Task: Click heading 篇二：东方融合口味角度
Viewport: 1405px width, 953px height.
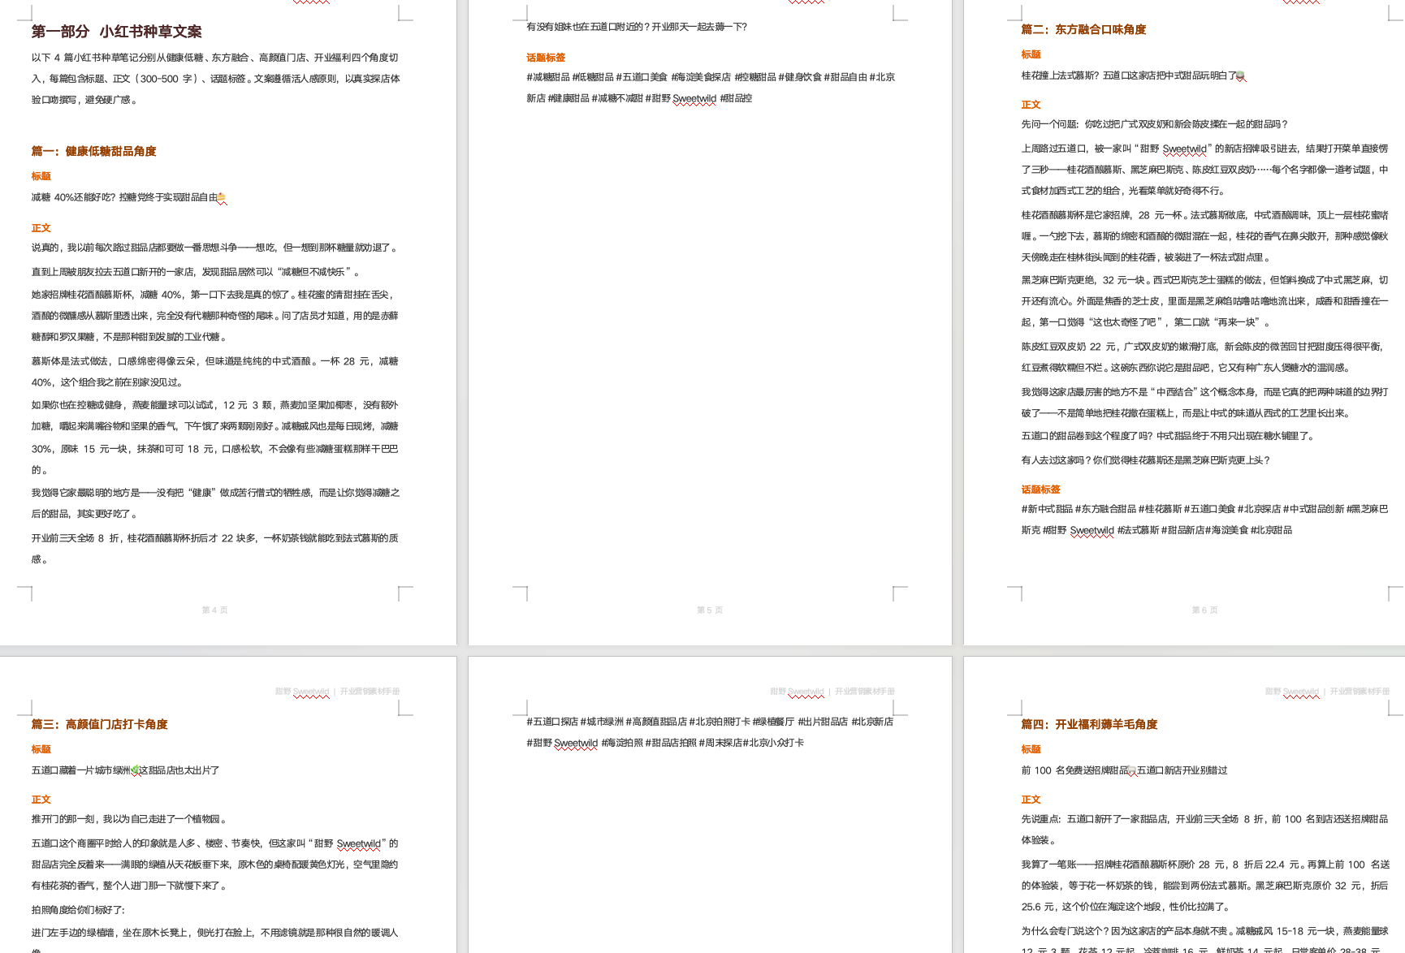Action: point(1083,29)
